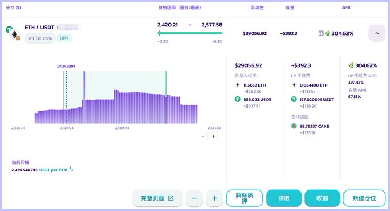Click the farm leaf icon beside detail 304.62%
This screenshot has width=390, height=211.
[351, 65]
